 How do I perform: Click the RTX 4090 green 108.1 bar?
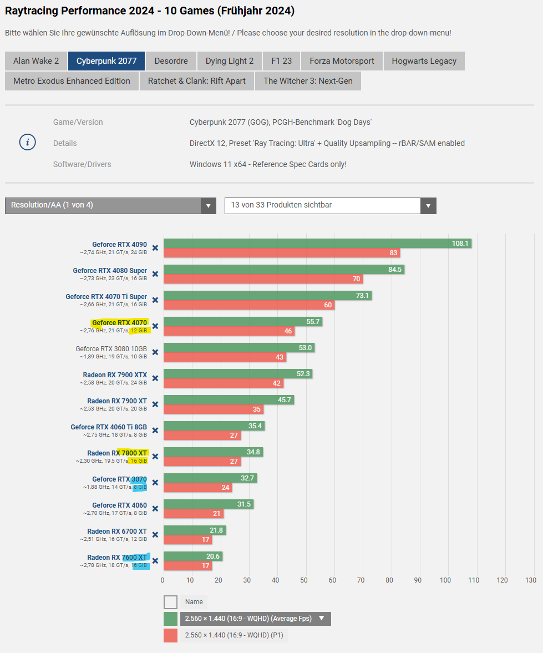[x=318, y=243]
